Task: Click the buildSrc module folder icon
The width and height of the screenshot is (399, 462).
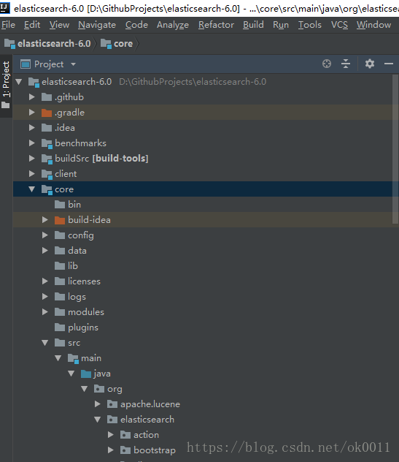Action: coord(47,159)
